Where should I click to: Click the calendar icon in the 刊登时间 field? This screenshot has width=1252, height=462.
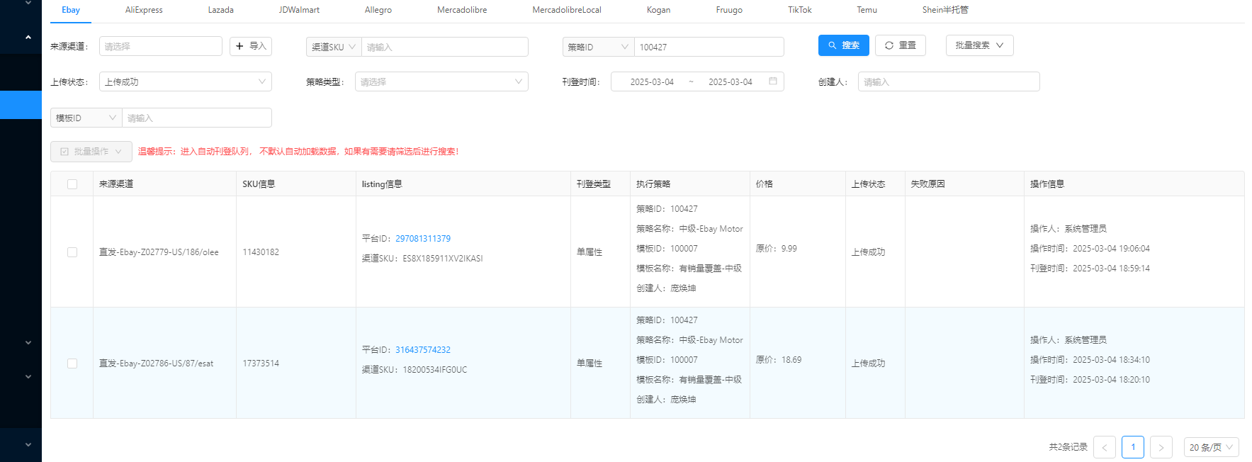pos(773,81)
